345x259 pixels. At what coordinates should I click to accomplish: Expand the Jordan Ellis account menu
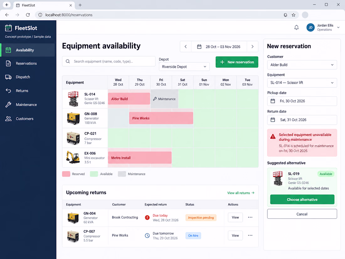[x=338, y=28]
